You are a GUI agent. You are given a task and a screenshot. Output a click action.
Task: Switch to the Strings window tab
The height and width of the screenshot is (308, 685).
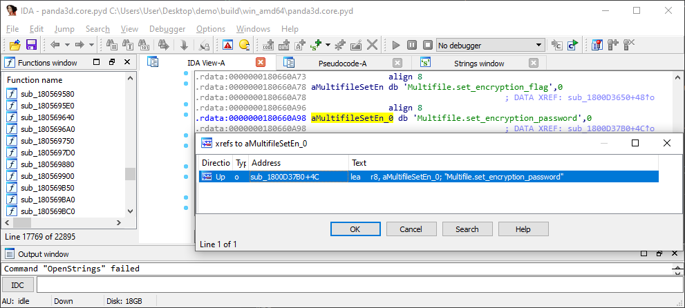pyautogui.click(x=479, y=64)
